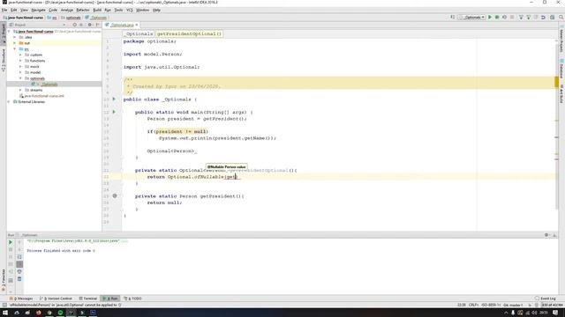Click the green Run button in top toolbar
This screenshot has height=317, width=565.
pos(490,18)
